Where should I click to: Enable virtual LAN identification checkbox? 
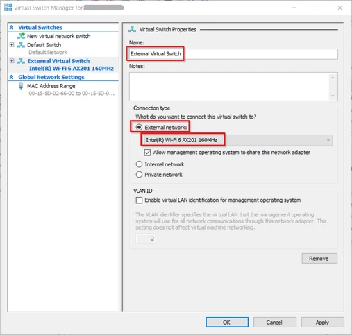139,200
